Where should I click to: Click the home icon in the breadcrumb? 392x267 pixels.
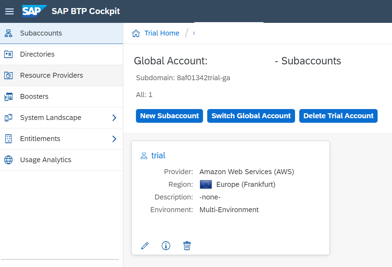pyautogui.click(x=136, y=33)
